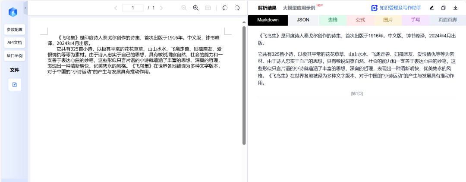Select the JSON tab

pos(303,20)
